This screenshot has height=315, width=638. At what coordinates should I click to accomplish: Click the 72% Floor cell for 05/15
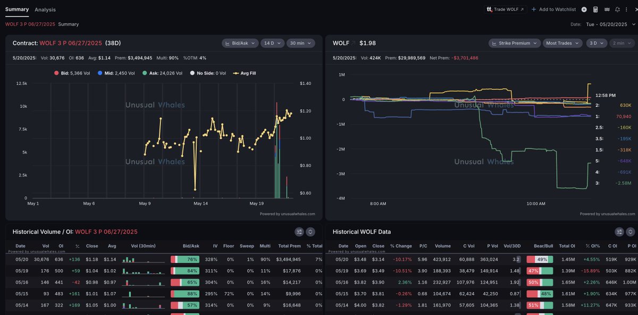point(230,293)
